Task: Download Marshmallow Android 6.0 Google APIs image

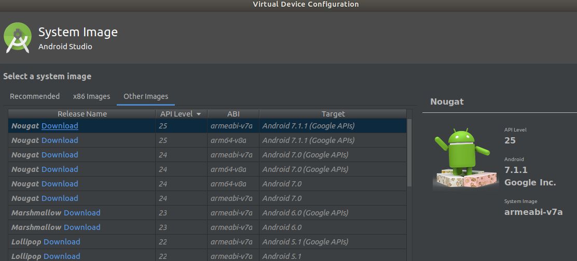Action: [82, 213]
